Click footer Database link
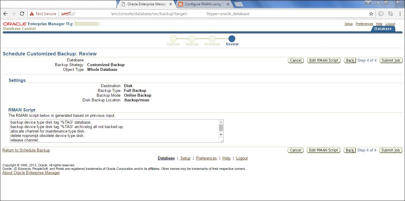Image resolution: width=405 pixels, height=201 pixels. 166,158
